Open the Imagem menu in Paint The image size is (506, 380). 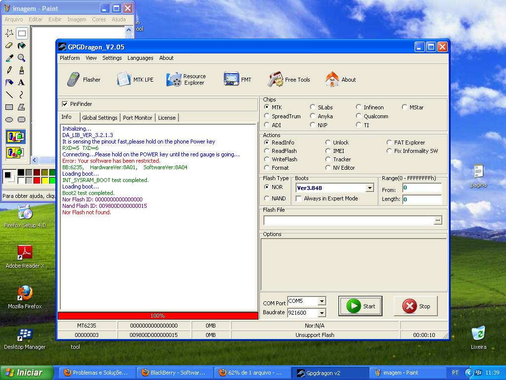(77, 19)
